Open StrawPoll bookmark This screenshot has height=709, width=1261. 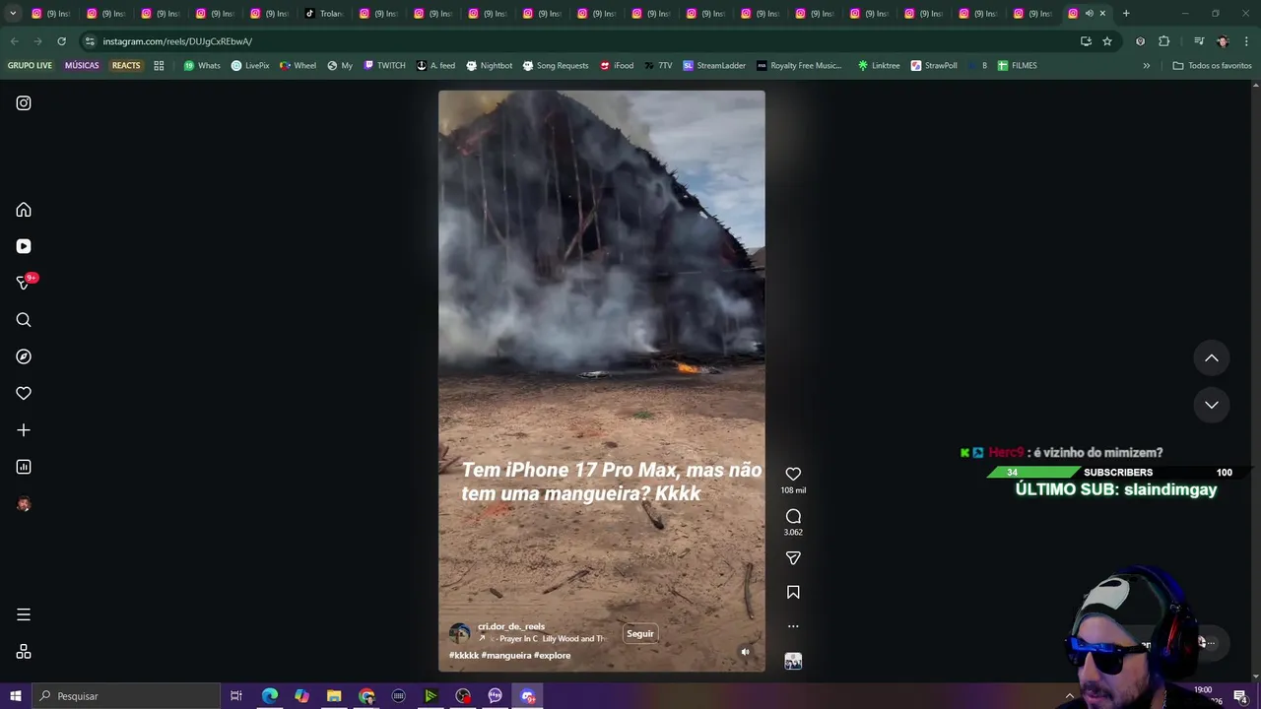tap(934, 66)
